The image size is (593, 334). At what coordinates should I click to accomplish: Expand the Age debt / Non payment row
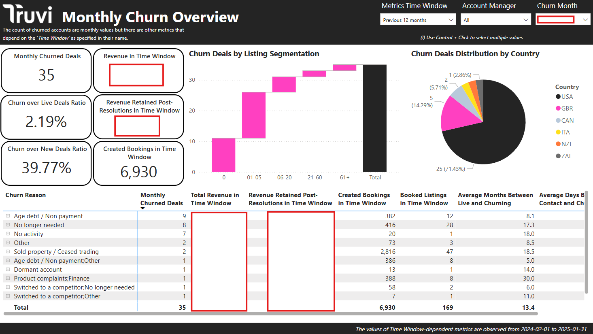8,216
